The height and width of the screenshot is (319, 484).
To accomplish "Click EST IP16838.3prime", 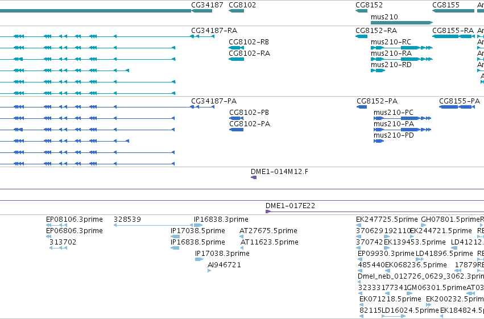I will pyautogui.click(x=221, y=219).
